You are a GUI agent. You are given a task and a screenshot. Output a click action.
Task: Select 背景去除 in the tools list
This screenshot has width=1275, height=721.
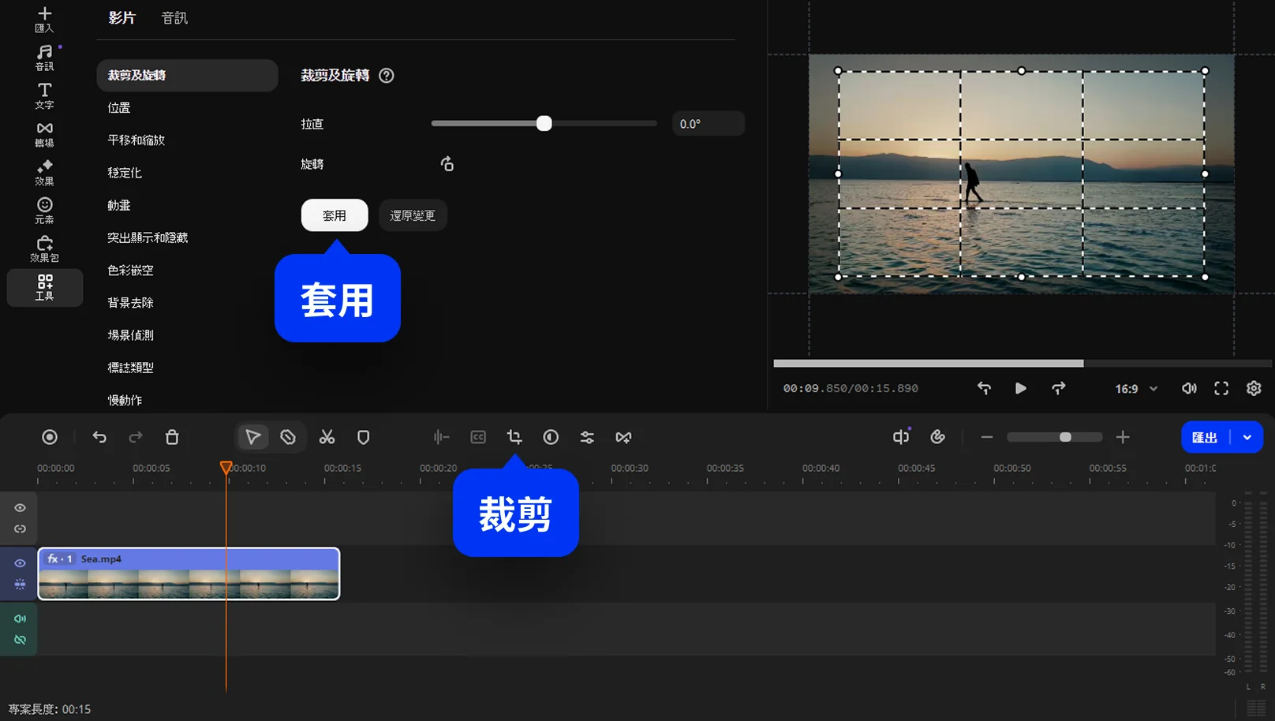131,303
